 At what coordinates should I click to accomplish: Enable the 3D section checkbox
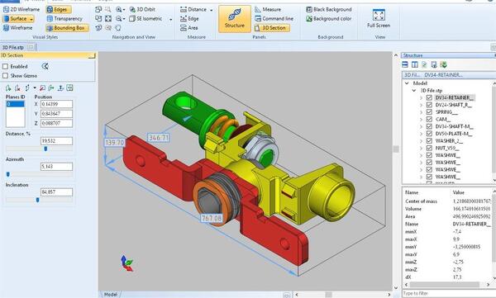(6, 66)
